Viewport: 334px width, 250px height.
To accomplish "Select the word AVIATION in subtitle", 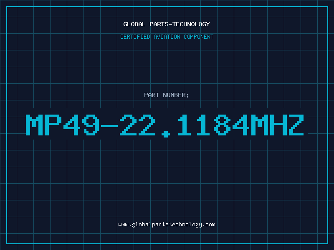I will pyautogui.click(x=167, y=37).
